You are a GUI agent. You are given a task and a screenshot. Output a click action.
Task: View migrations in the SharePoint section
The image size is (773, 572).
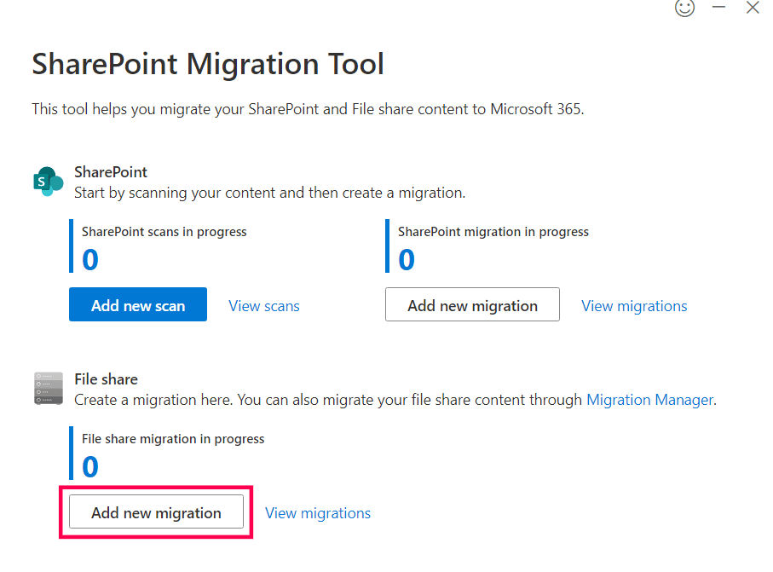(x=634, y=306)
